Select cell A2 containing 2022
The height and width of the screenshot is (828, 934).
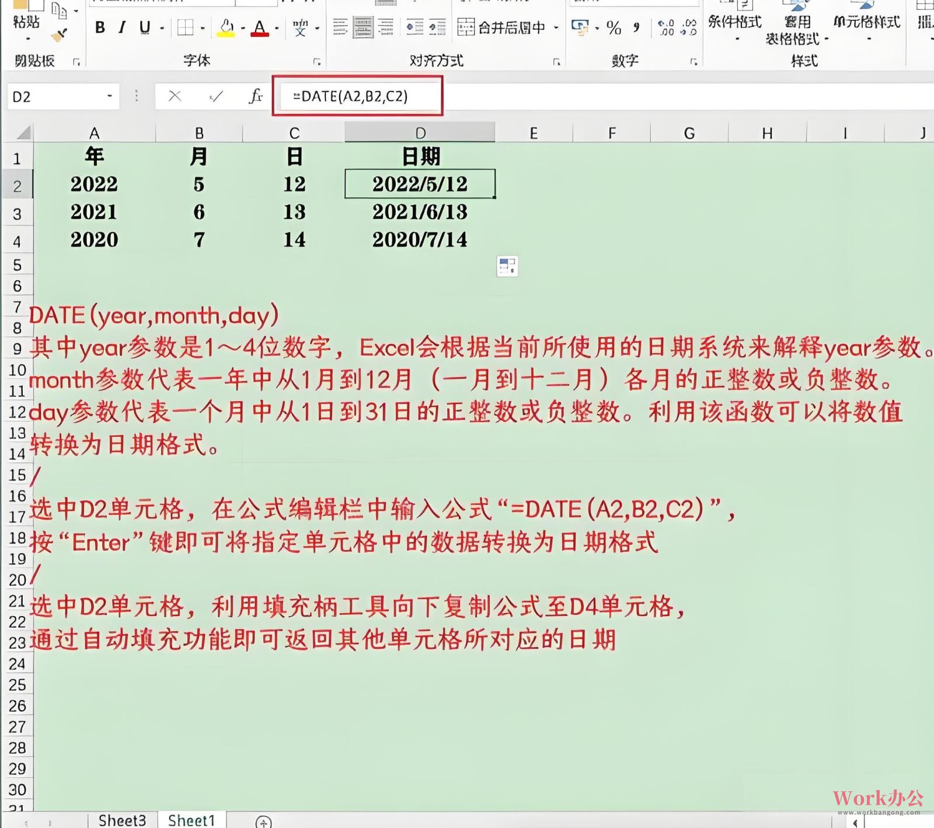coord(94,185)
